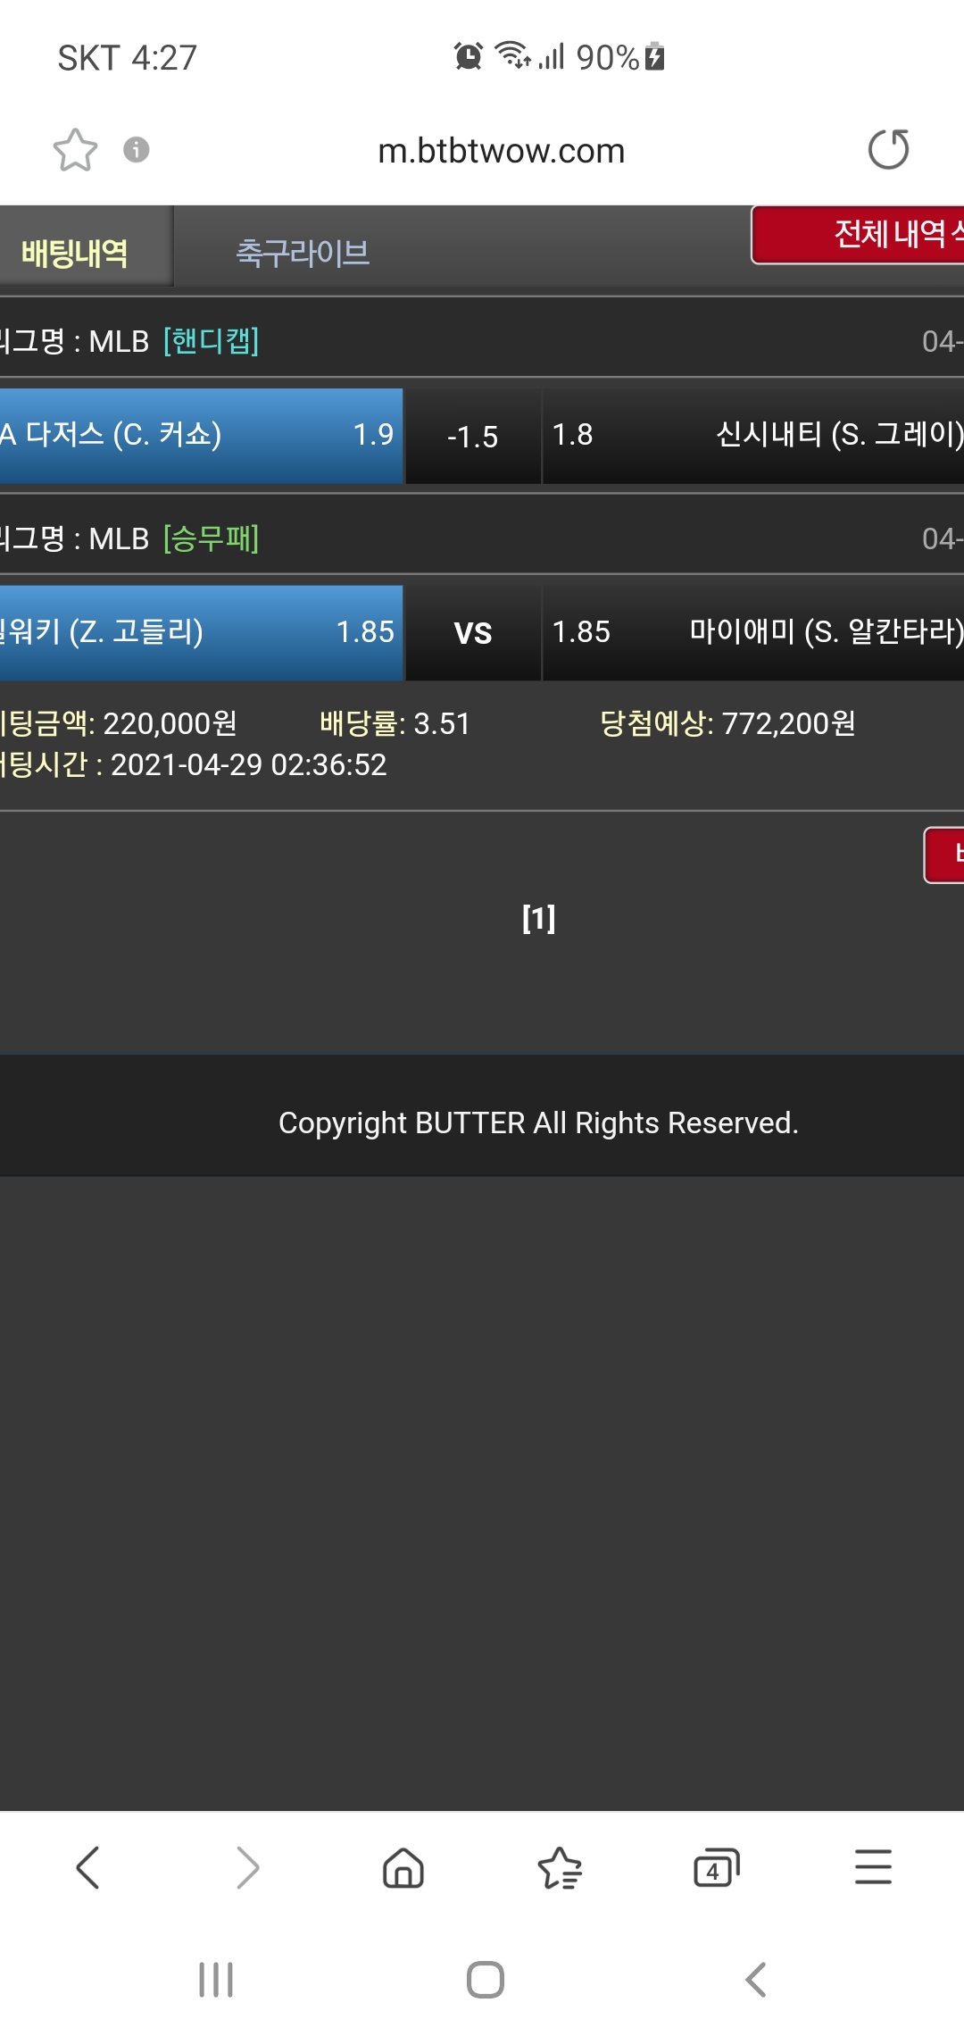Open the site info icon
964x2036 pixels.
[x=136, y=149]
